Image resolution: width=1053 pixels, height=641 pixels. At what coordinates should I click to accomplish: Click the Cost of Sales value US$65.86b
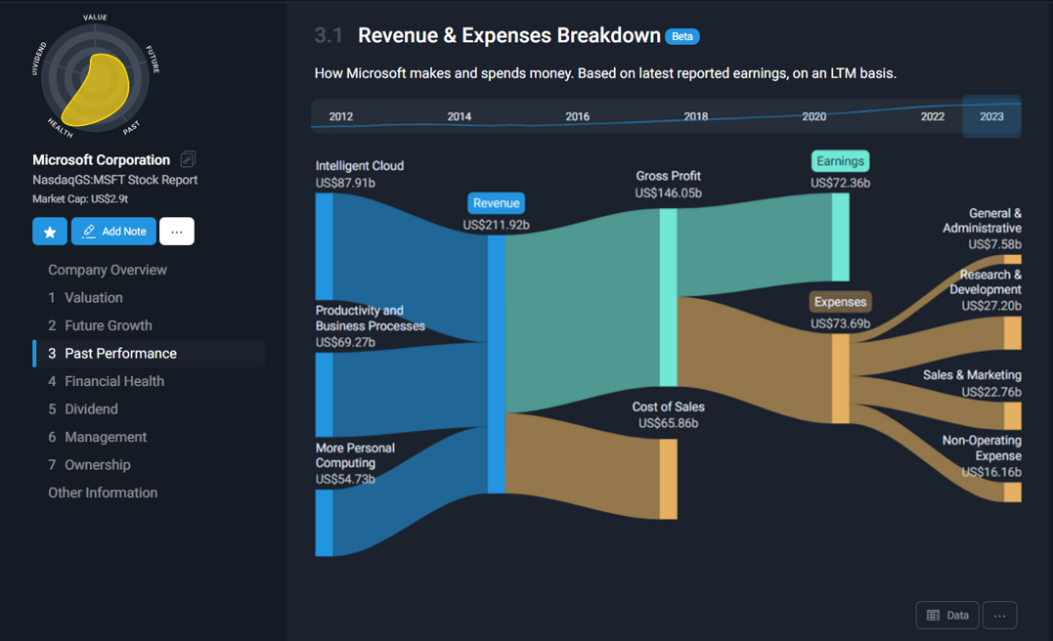[668, 423]
